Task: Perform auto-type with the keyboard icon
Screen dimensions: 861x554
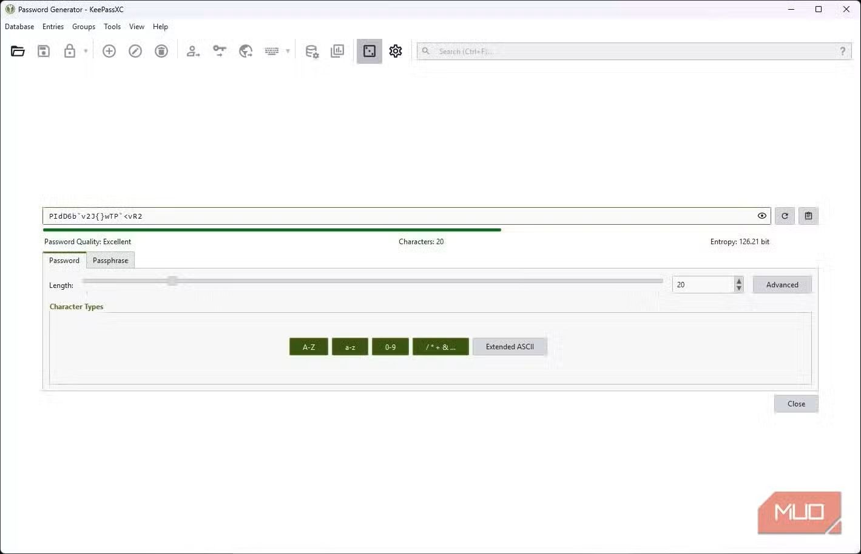Action: click(x=272, y=52)
